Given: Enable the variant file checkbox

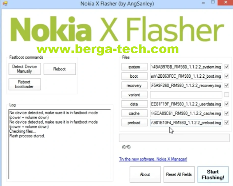Looking at the screenshot, I should tap(226, 94).
